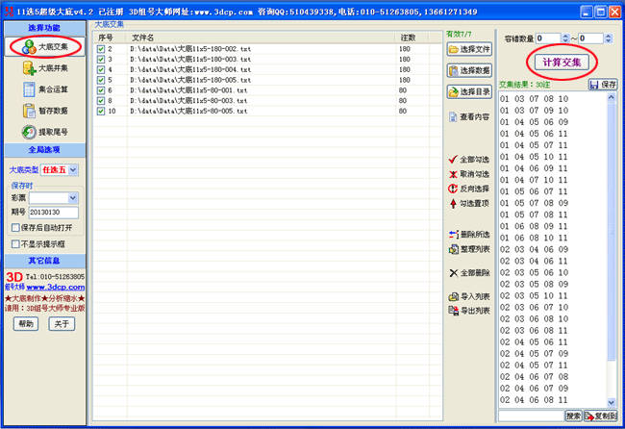Select the 大底交集 function tab
This screenshot has width=625, height=429.
46,46
